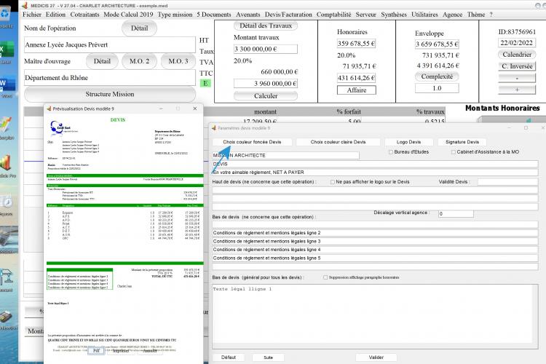Click the Calculer button

[x=266, y=96]
